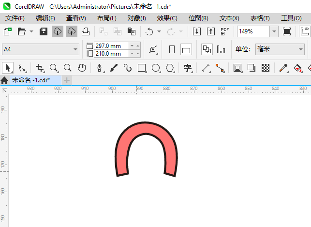Viewport: 311px width, 227px height.
Task: Click the Import icon
Action: (197, 31)
